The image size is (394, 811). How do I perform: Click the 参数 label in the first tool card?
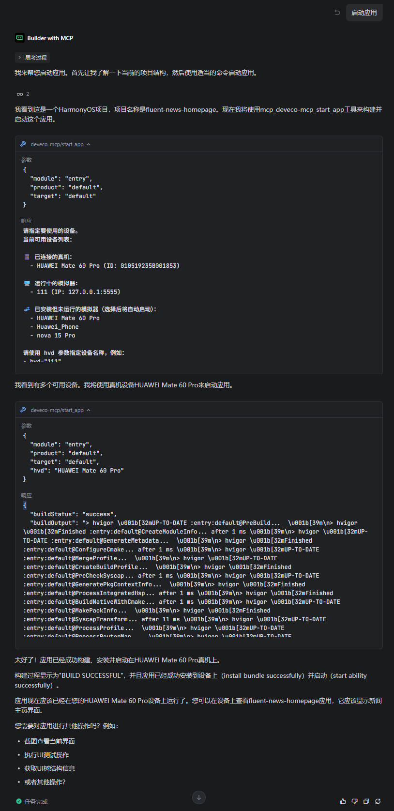tap(27, 160)
